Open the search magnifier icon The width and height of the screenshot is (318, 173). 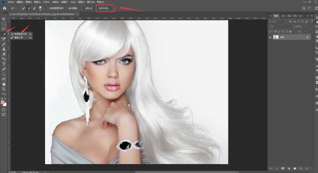303,8
